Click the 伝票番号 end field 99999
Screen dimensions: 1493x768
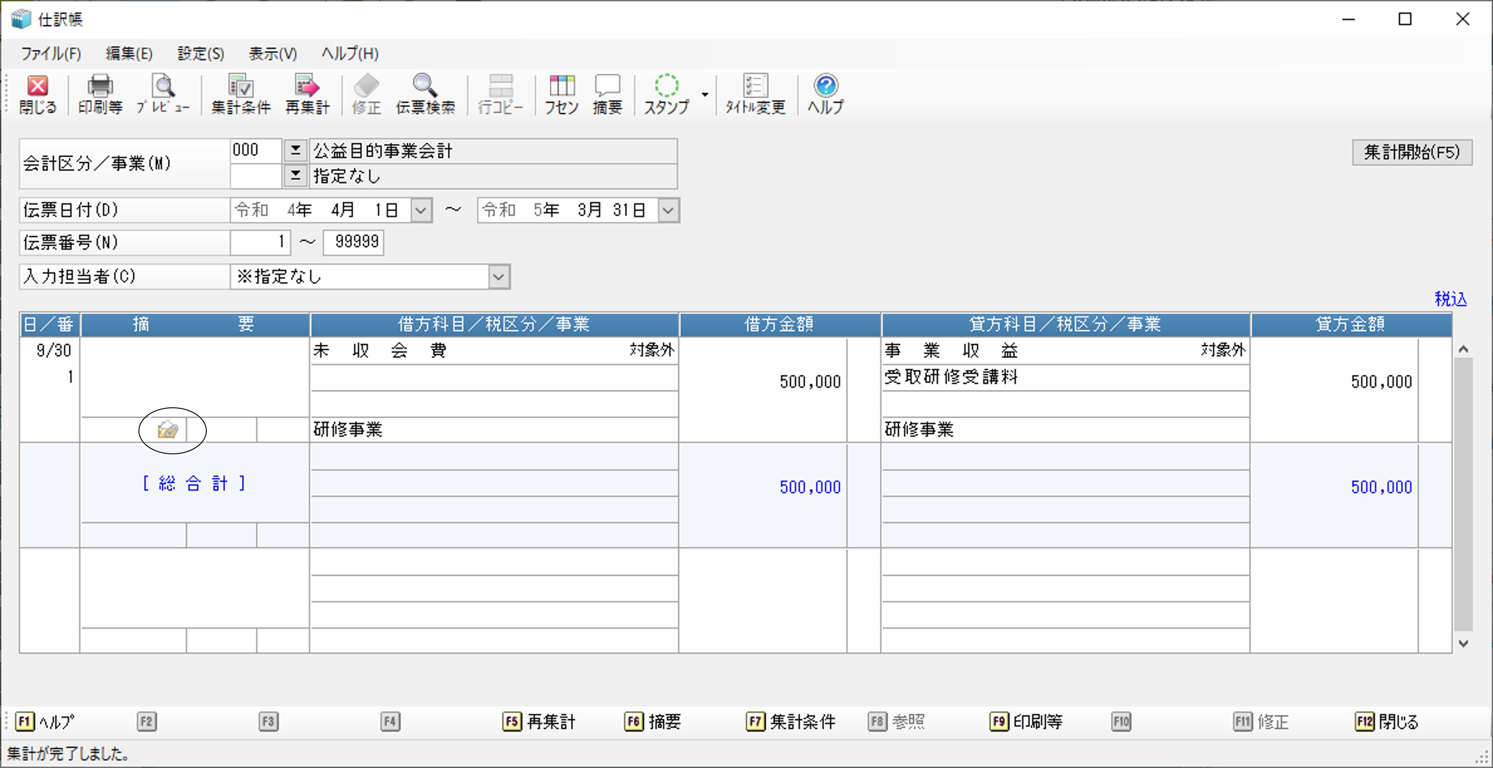pos(353,242)
